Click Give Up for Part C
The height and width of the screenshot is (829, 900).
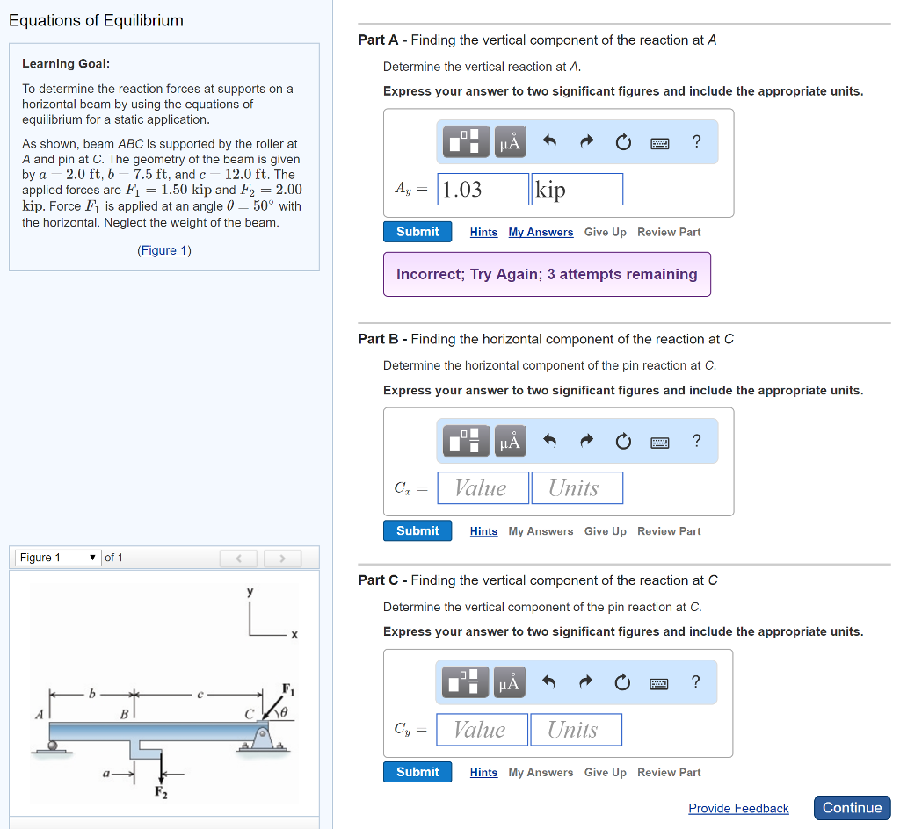[x=605, y=772]
